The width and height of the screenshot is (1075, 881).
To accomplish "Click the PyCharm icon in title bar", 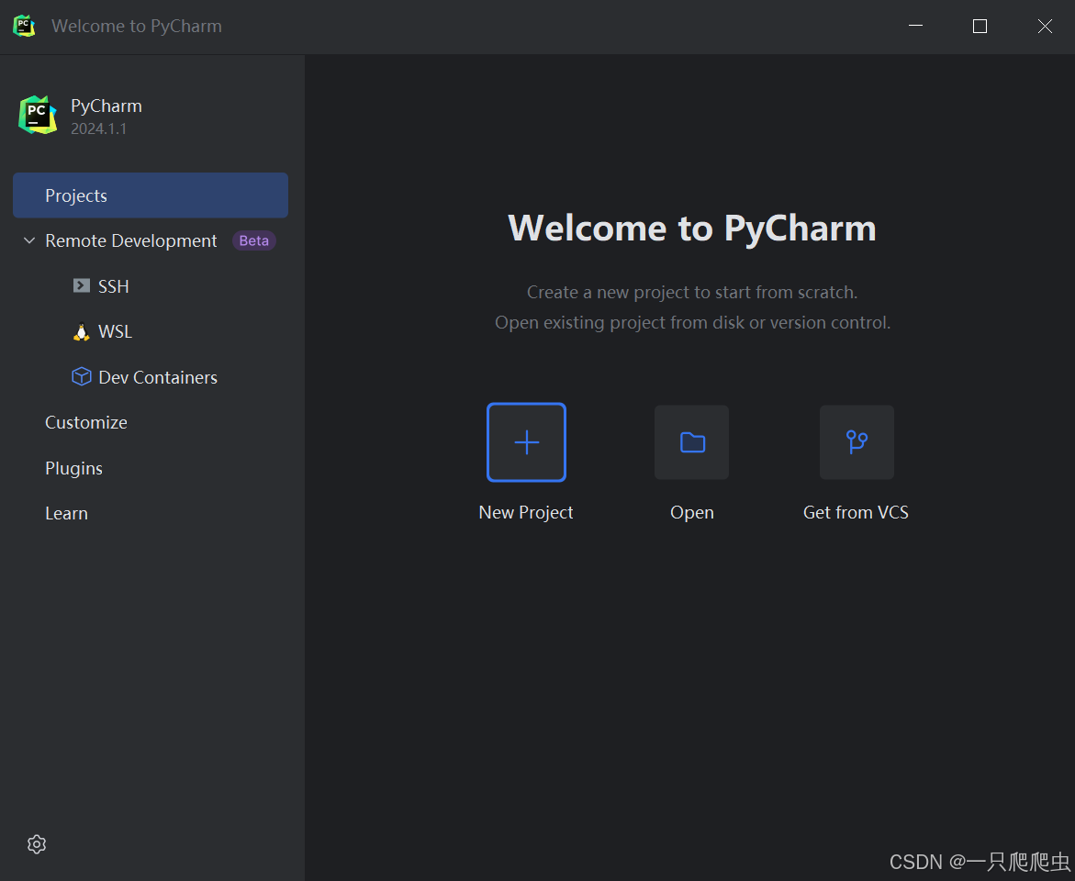I will 24,26.
